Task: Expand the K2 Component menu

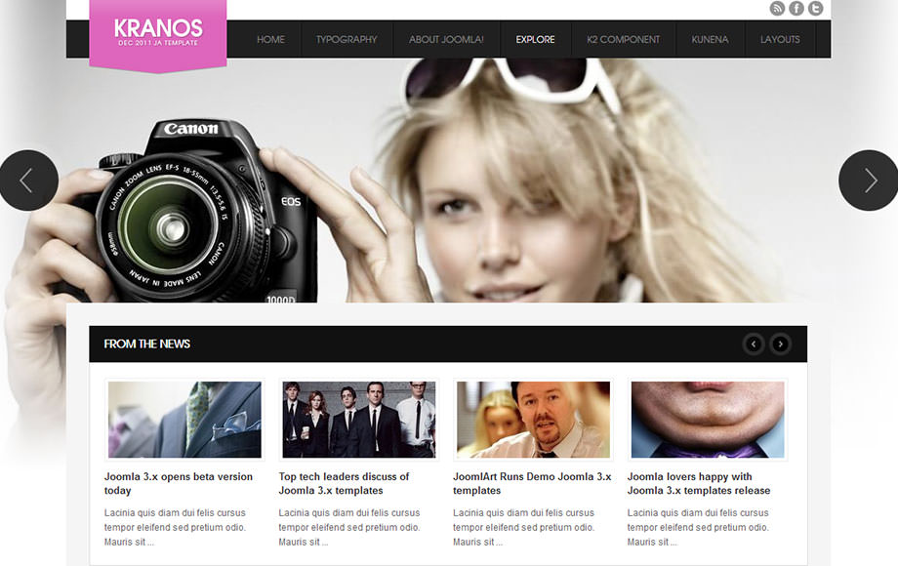Action: coord(623,40)
